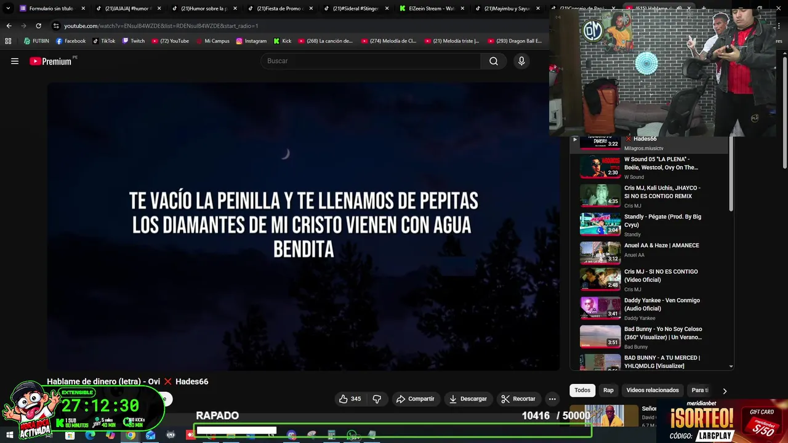Open the Windows Start menu
Viewport: 788px width, 443px height.
tap(9, 436)
